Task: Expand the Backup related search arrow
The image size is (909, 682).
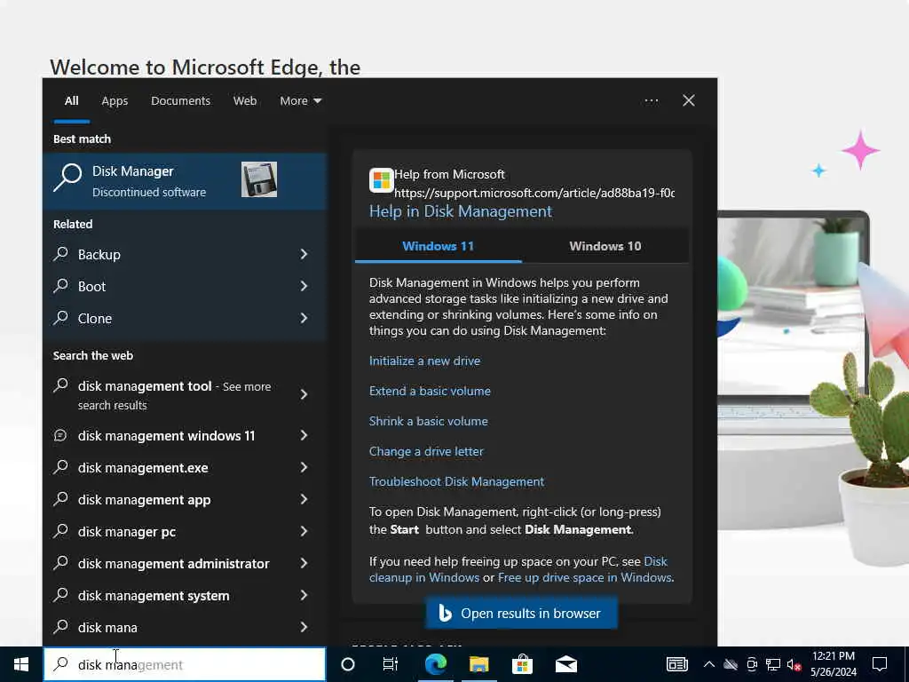Action: click(x=304, y=254)
